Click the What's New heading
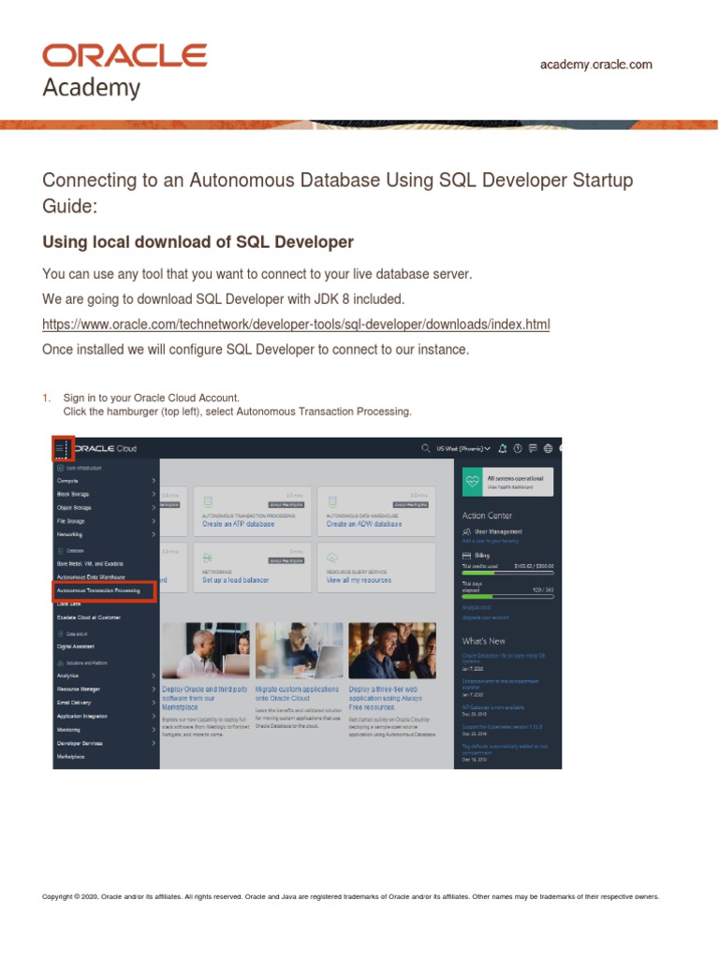 coord(484,641)
